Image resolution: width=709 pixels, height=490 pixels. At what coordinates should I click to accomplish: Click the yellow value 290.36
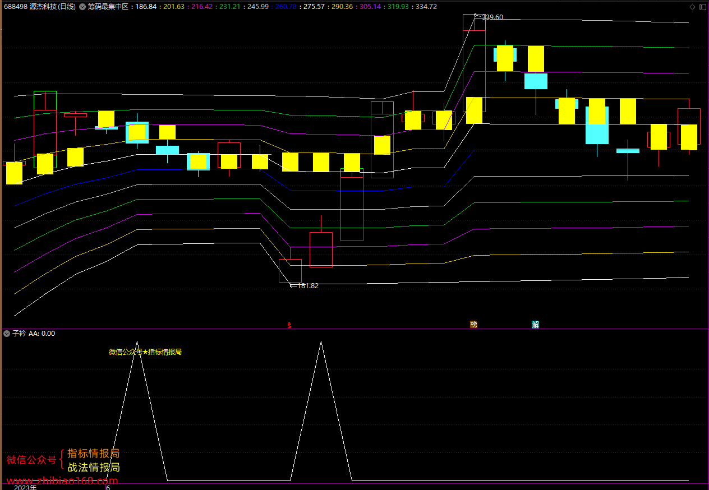pos(342,7)
